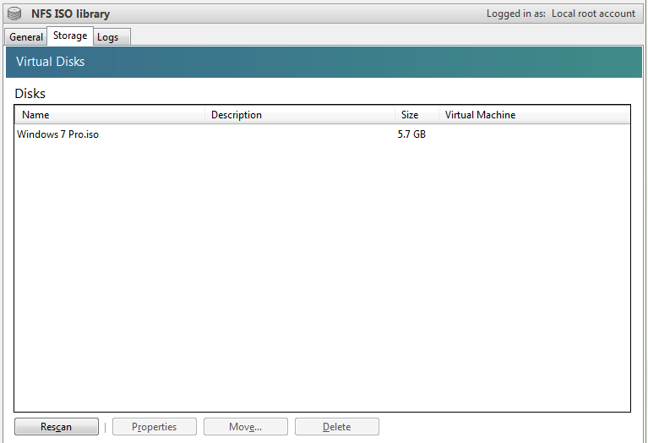Click the Local root account text

593,14
